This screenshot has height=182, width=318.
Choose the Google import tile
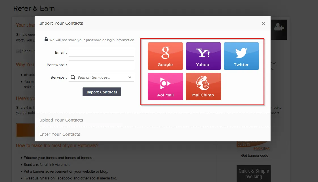[x=165, y=56]
